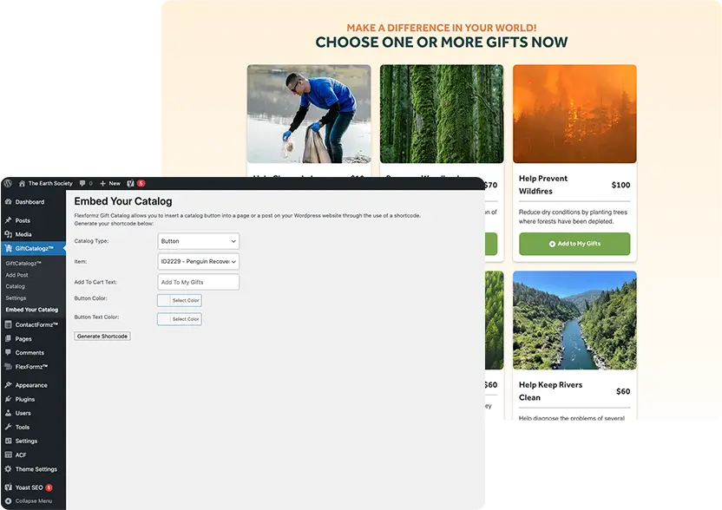Open Appearance in the admin sidebar

31,385
